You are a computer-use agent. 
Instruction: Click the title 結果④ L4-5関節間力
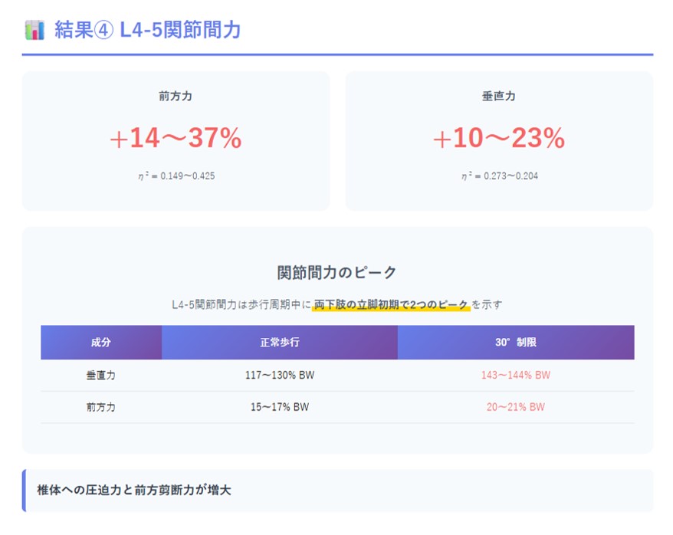click(x=148, y=30)
